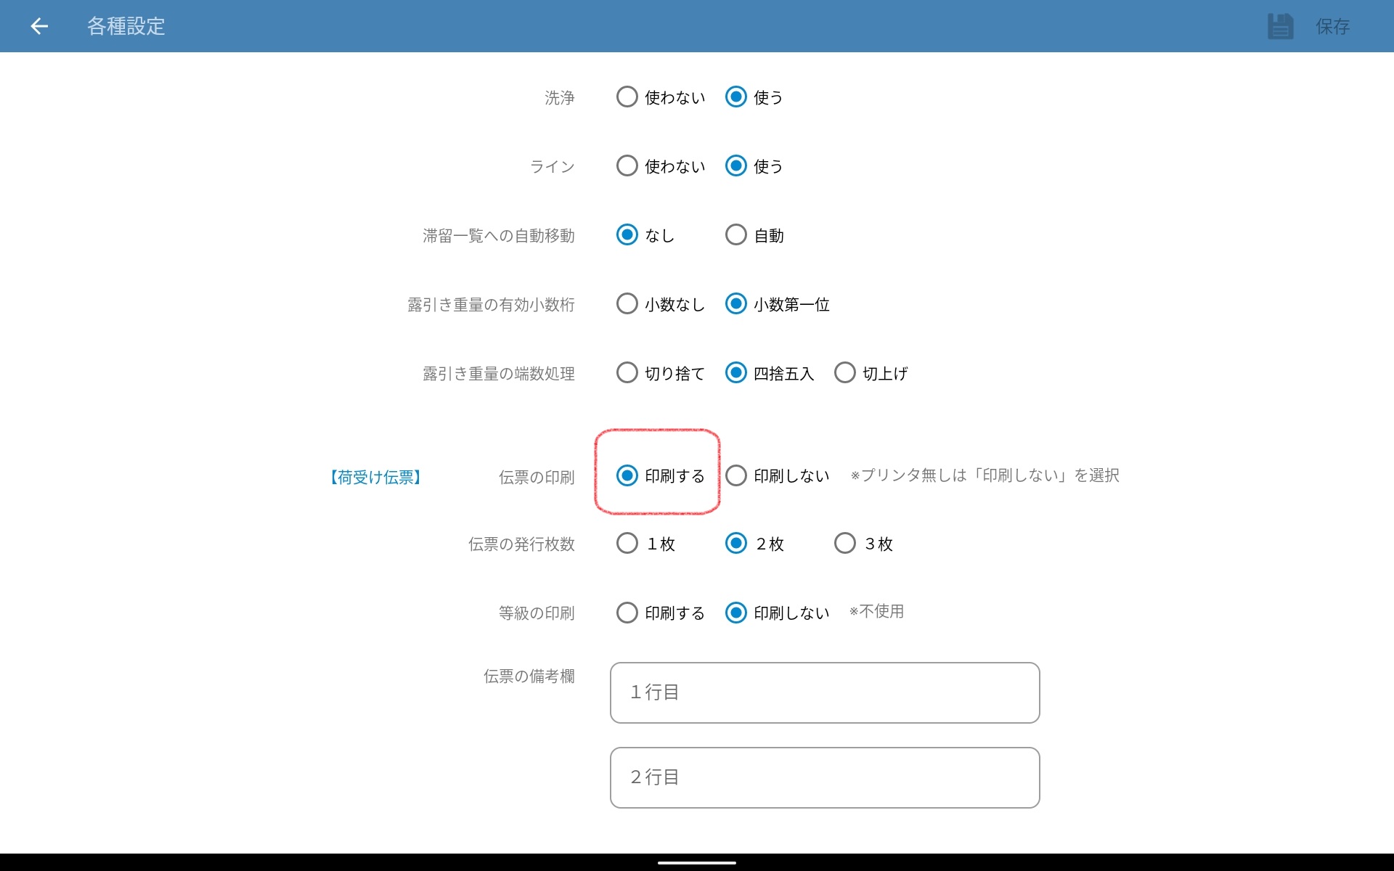The image size is (1394, 871).
Task: Click the 各種設定 page title
Action: point(126,26)
